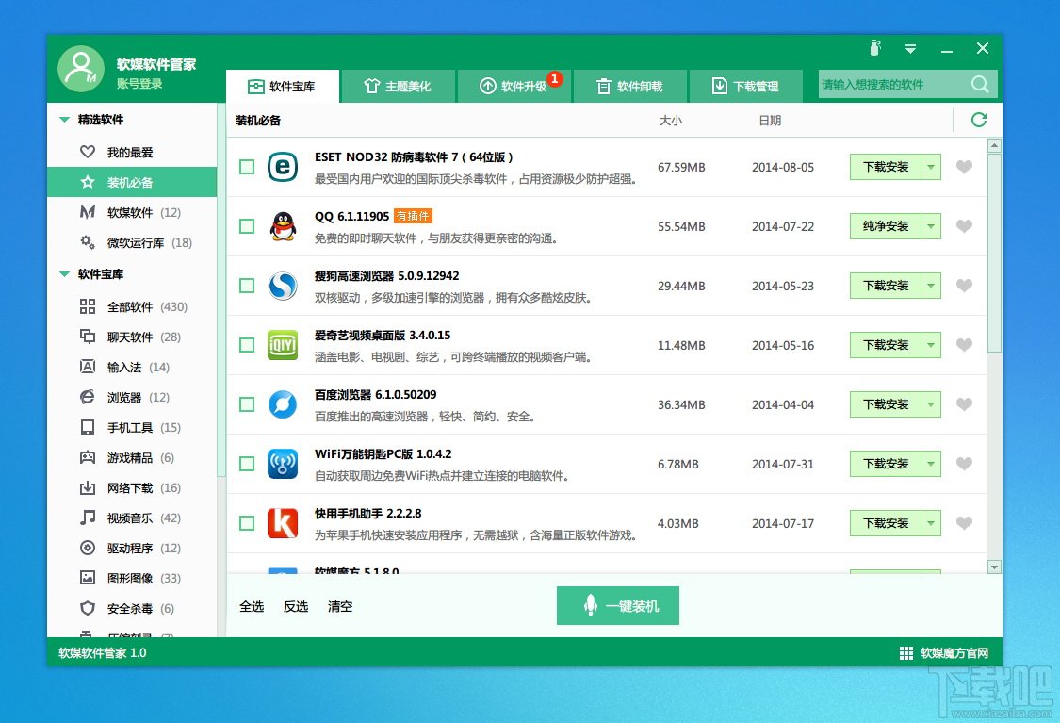The width and height of the screenshot is (1060, 723).
Task: Click the iQIYI video app icon
Action: (283, 345)
